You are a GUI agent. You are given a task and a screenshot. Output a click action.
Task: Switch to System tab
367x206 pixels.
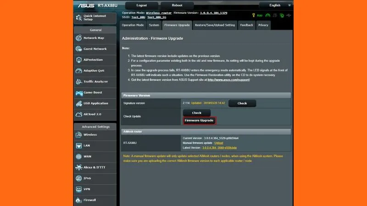point(154,25)
